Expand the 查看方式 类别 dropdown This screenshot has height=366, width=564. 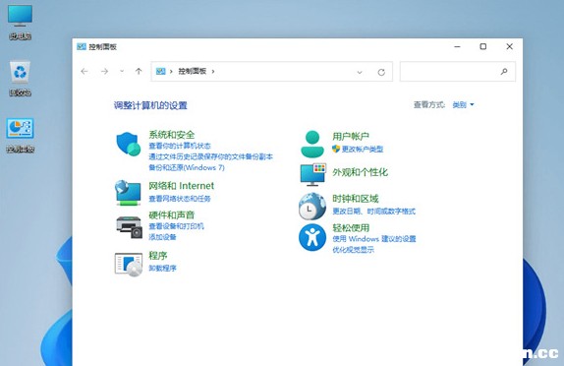(463, 105)
